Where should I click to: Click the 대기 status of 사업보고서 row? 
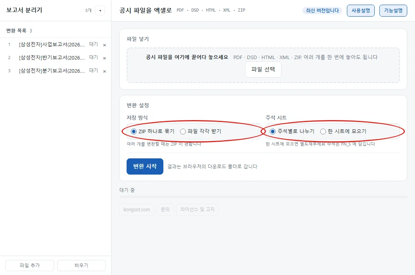[94, 44]
